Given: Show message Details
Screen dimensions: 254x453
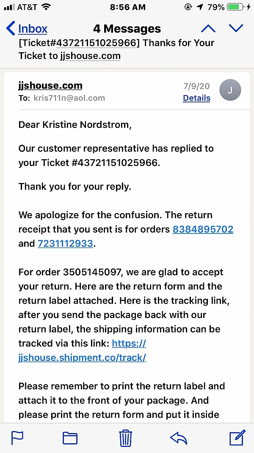Looking at the screenshot, I should click(x=196, y=98).
